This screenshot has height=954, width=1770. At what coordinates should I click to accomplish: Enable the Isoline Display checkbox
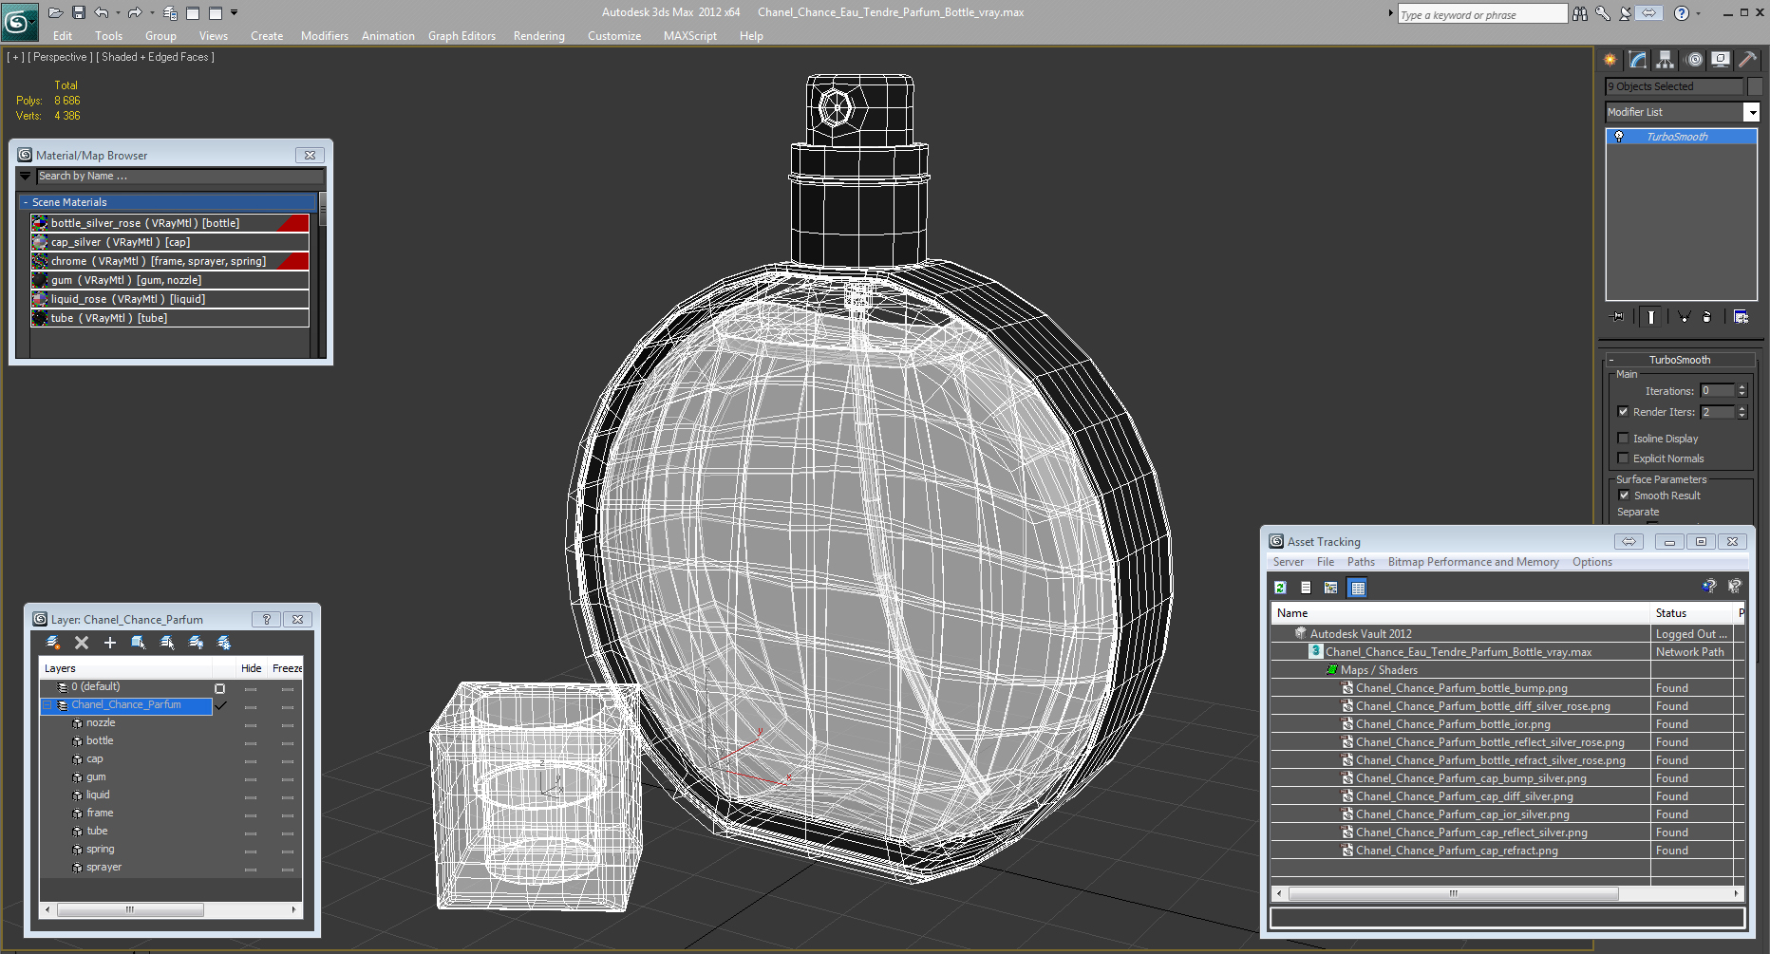pos(1623,439)
